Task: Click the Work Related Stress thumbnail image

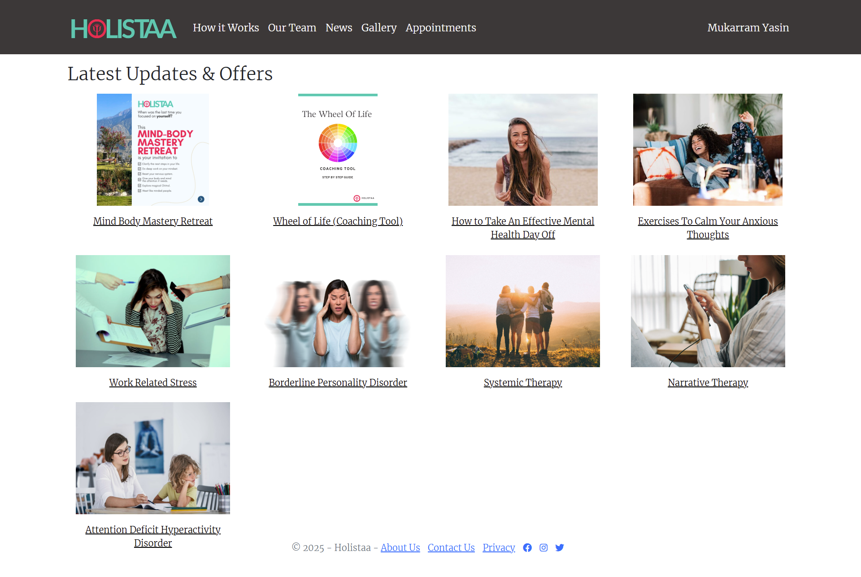Action: (152, 311)
